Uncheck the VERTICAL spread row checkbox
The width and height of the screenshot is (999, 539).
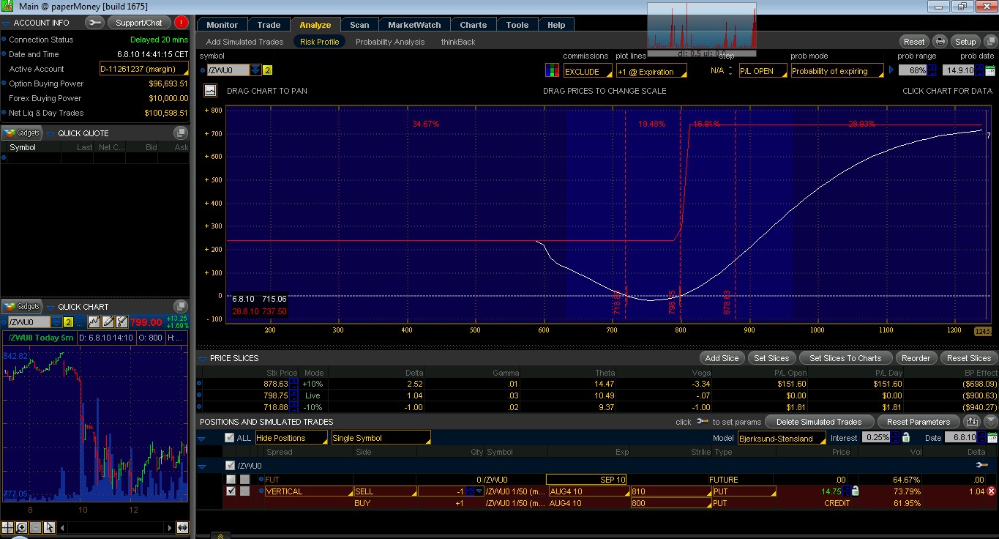pos(231,491)
